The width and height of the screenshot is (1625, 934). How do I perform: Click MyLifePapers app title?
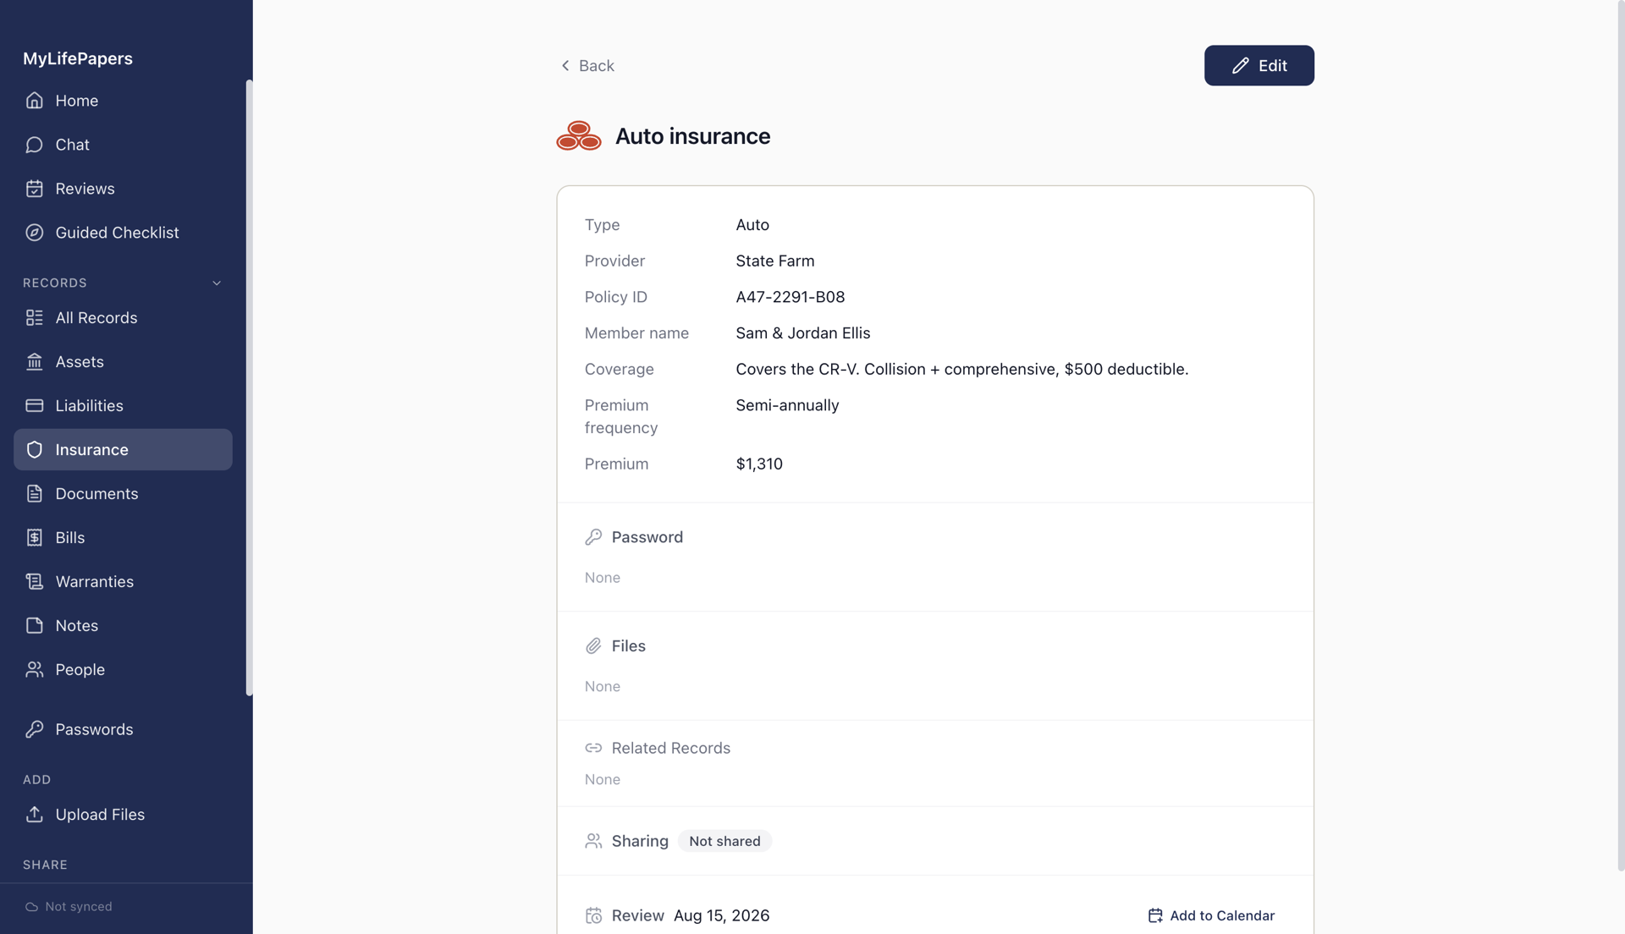click(78, 58)
